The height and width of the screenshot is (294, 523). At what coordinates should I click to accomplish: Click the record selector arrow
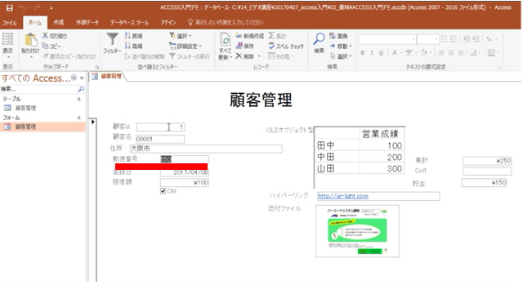[93, 122]
